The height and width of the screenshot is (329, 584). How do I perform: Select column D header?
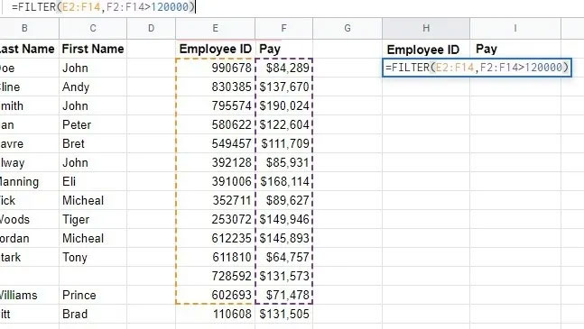151,28
